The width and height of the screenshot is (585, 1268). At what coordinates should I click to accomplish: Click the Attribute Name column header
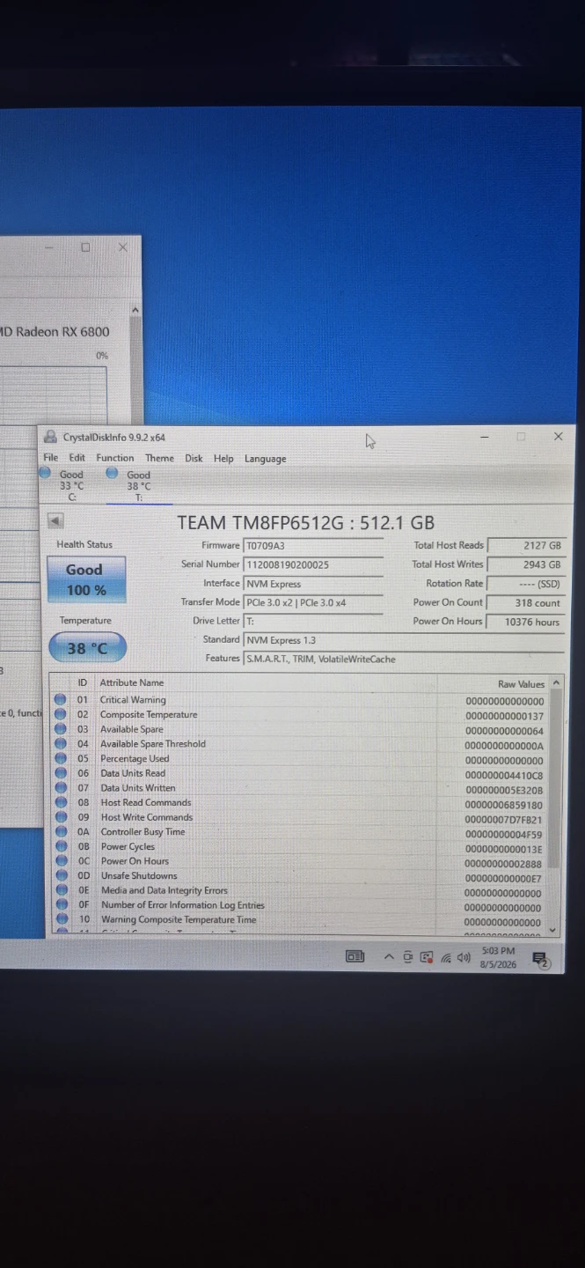(132, 682)
